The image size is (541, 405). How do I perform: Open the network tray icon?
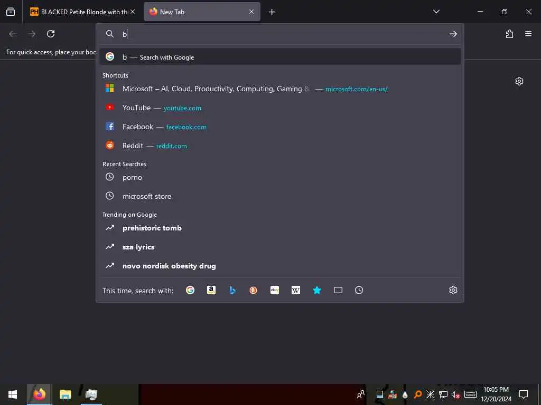coord(443,394)
